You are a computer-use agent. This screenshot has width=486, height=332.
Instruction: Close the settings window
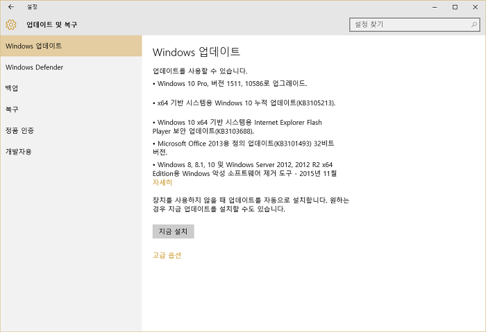pos(475,7)
